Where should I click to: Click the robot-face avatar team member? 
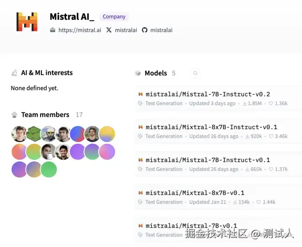point(48,134)
